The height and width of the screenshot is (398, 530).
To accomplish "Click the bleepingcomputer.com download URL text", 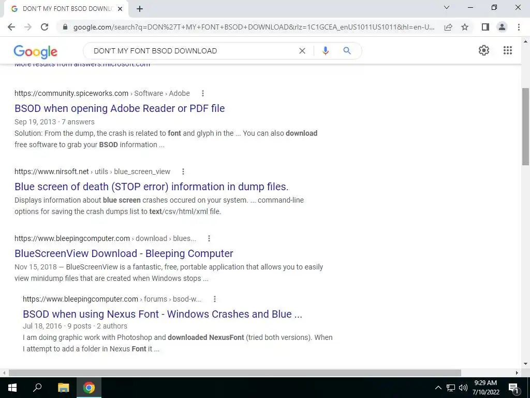I will 72,238.
